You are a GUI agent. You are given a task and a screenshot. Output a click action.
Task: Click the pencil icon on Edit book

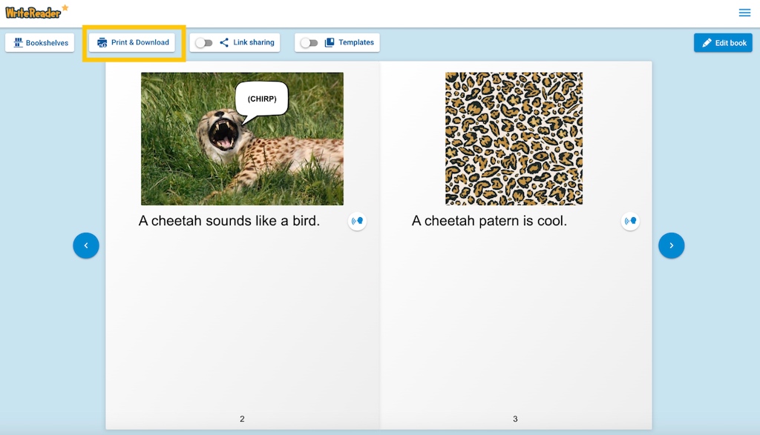pyautogui.click(x=707, y=43)
